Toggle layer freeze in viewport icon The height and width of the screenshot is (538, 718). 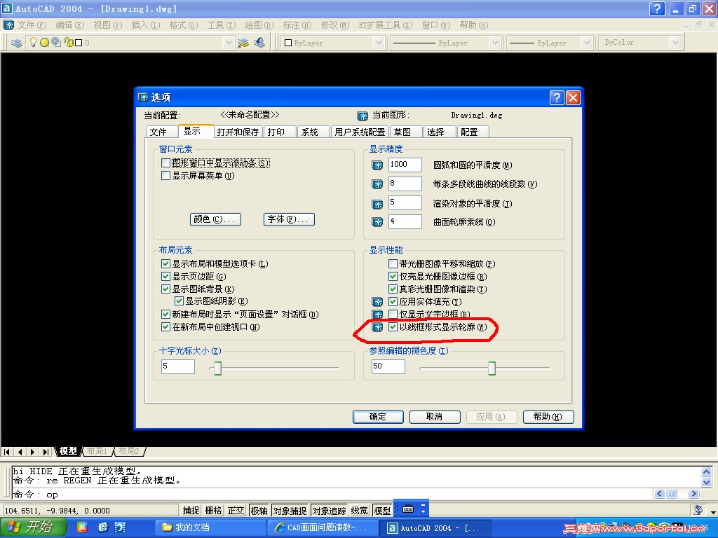coord(56,42)
